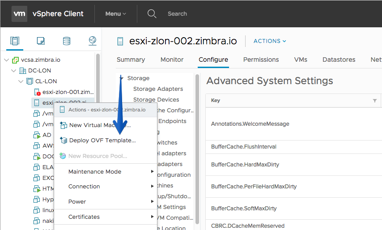Collapse the CL-LON cluster node
This screenshot has width=382, height=230.
[x=21, y=81]
